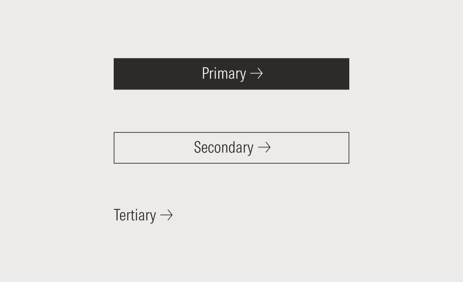Viewport: 463px width, 282px height.
Task: Click the outlined button in the middle
Action: coord(231,147)
